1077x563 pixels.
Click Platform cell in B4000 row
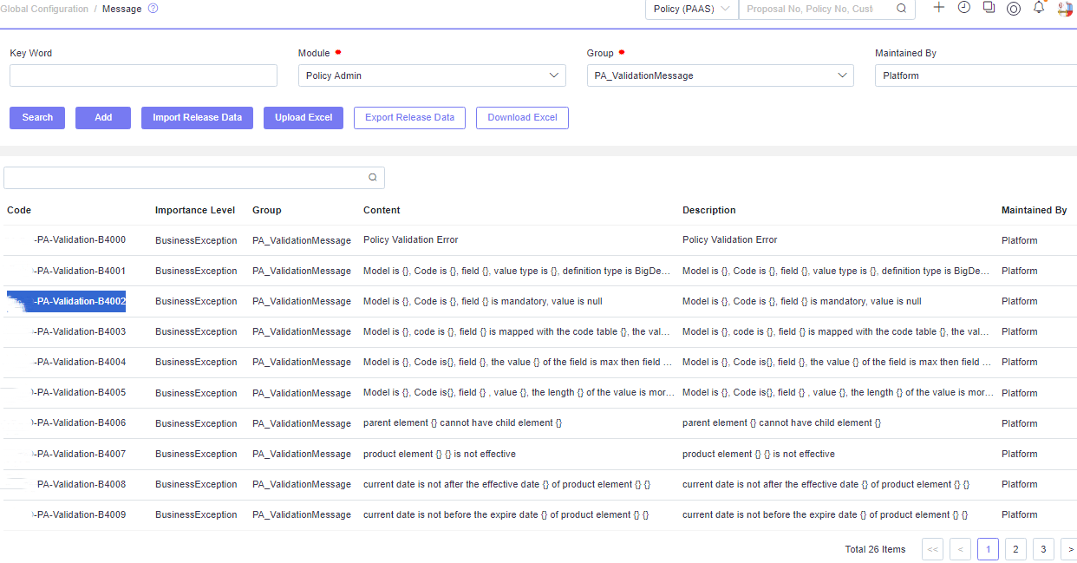[x=1019, y=240]
